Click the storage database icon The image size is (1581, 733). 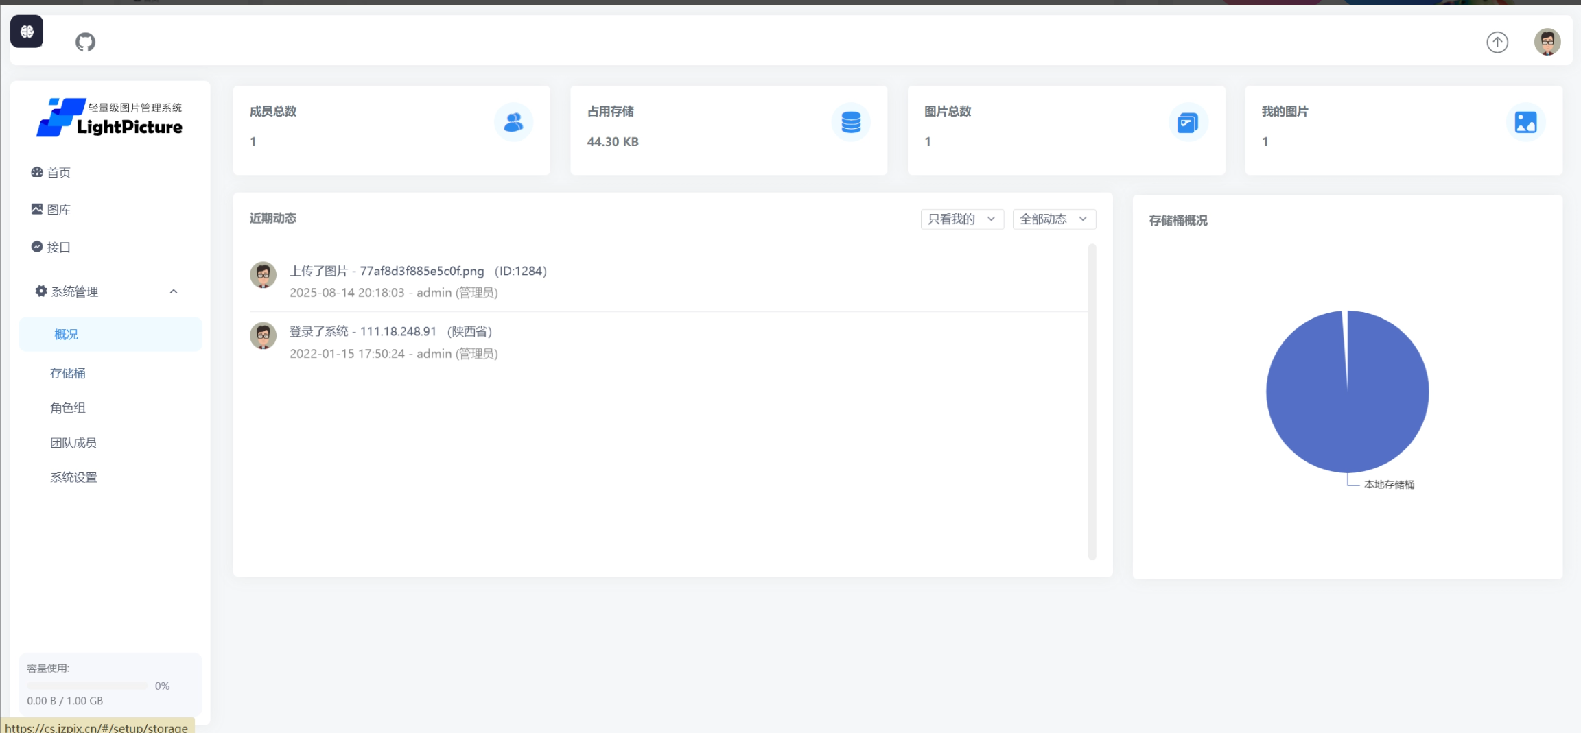tap(851, 123)
